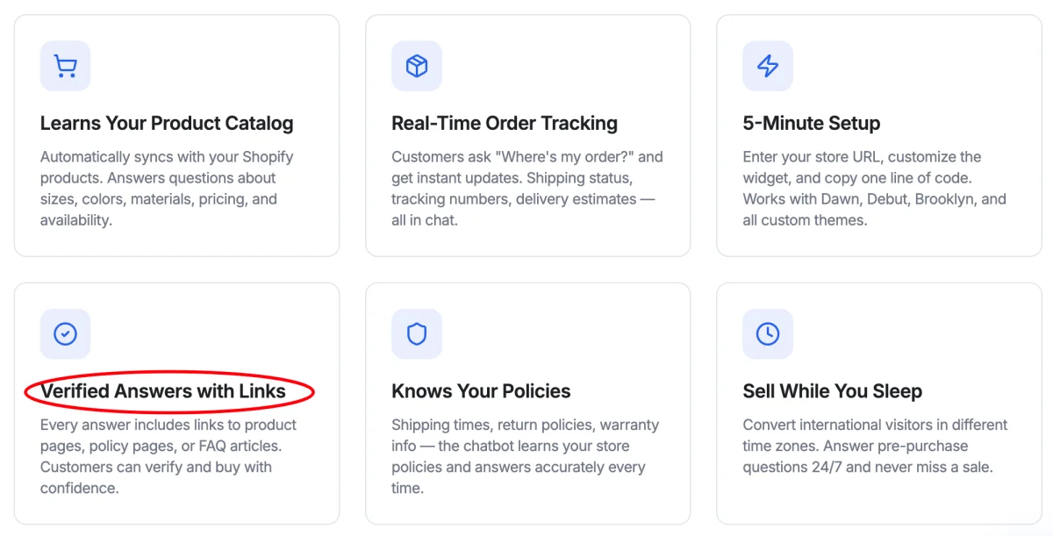Screen dimensions: 1053x536
Task: Click the Verified Answers with Links card
Action: coord(176,403)
